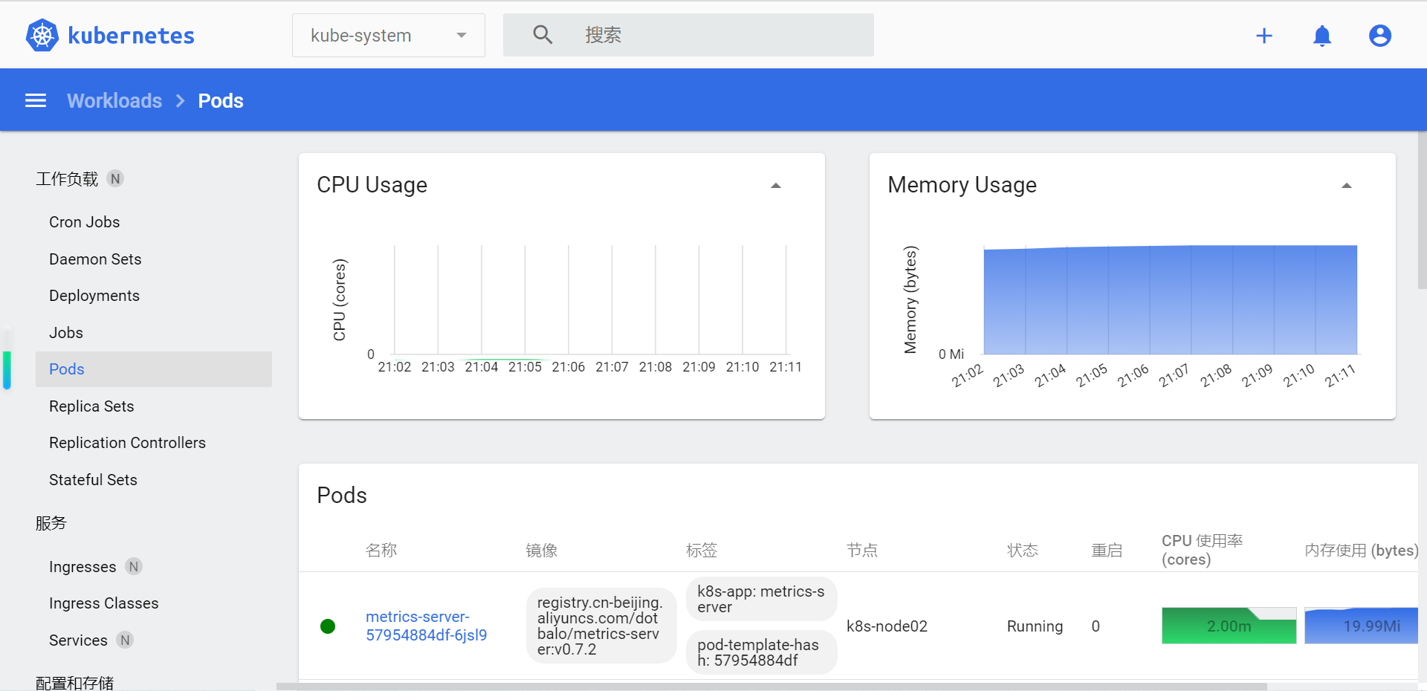Click the search magnifier icon
Image resolution: width=1427 pixels, height=691 pixels.
click(x=543, y=35)
